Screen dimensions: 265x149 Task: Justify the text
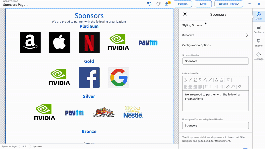click(200, 87)
